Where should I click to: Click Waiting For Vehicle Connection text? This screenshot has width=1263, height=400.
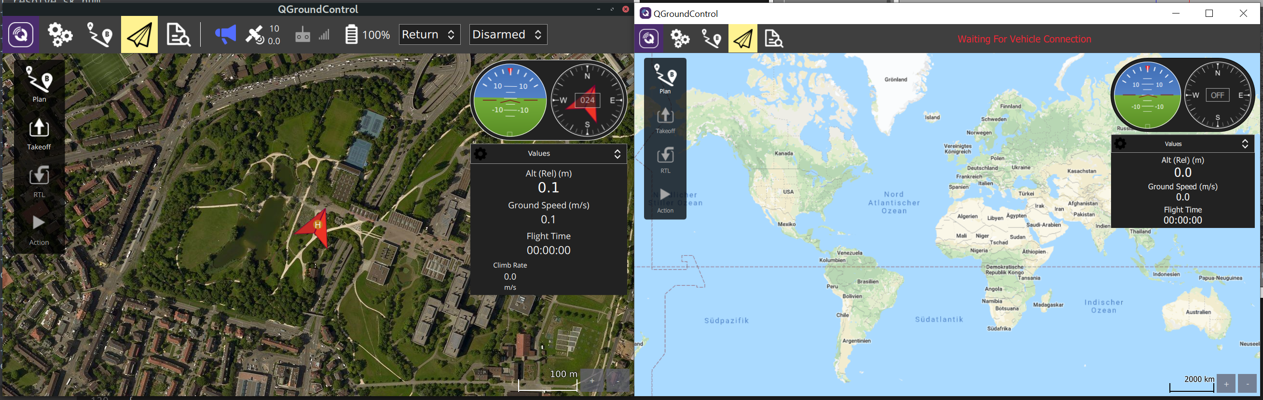click(1024, 39)
